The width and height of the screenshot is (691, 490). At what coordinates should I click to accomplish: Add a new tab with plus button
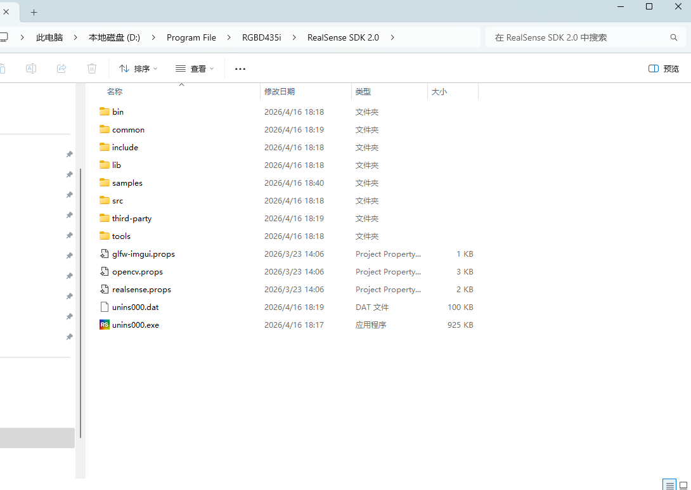[x=34, y=12]
